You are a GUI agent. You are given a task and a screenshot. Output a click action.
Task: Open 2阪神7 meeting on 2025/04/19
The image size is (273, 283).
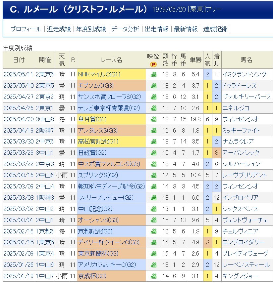(45, 131)
